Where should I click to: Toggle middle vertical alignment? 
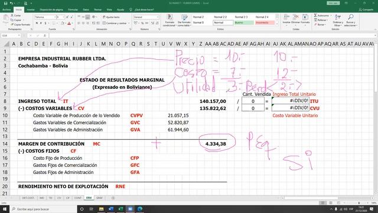pyautogui.click(x=83, y=17)
